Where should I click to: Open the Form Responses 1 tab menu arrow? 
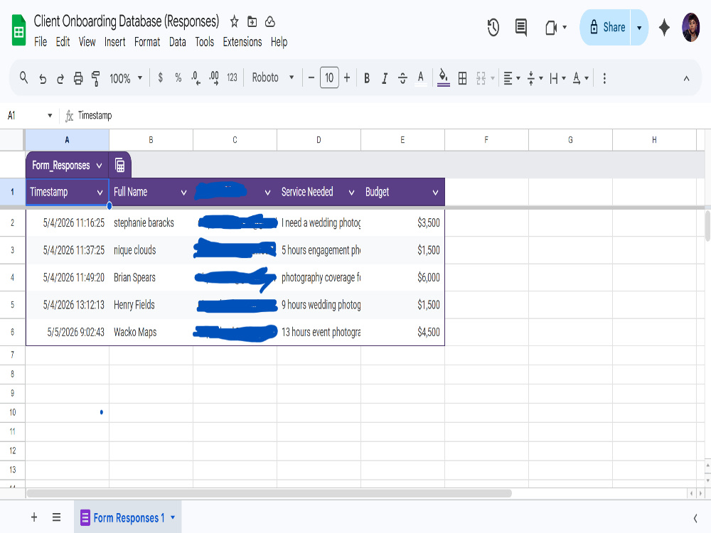click(x=173, y=517)
